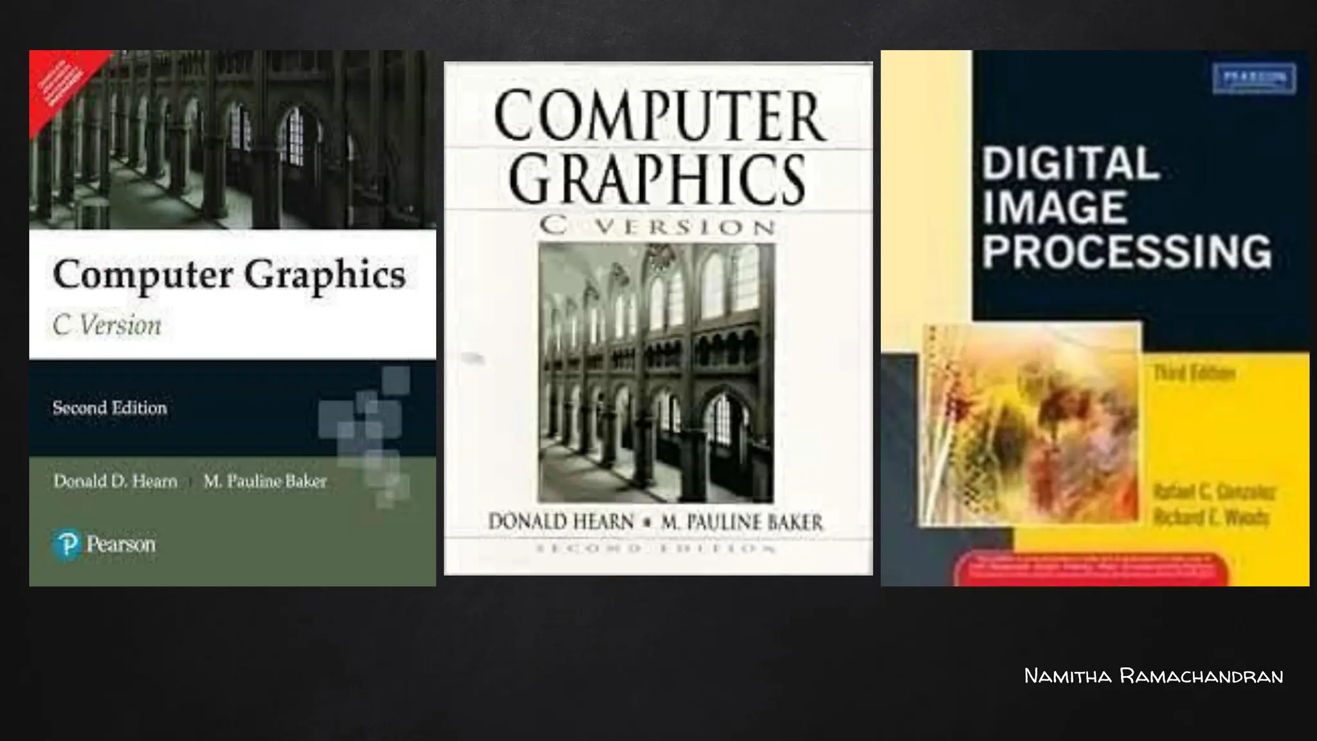This screenshot has height=741, width=1317.
Task: Click "Second Edition" text on navy band
Action: tap(110, 408)
